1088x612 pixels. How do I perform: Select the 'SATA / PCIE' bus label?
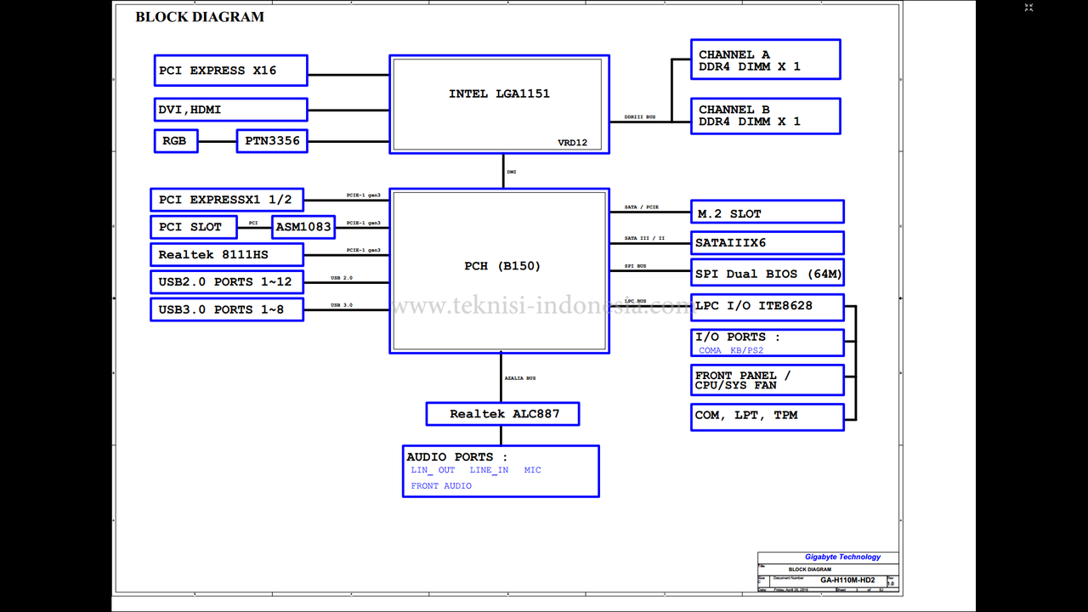[x=642, y=207]
